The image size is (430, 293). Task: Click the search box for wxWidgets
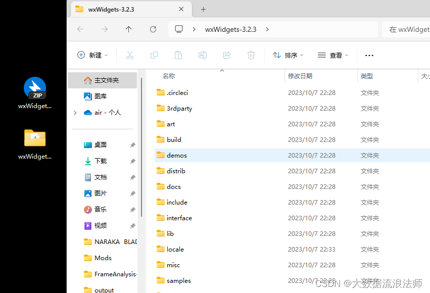click(406, 29)
